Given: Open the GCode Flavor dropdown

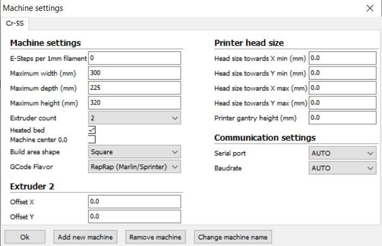Looking at the screenshot, I should point(134,167).
